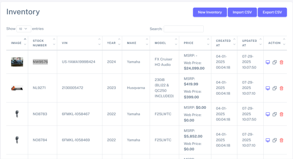Click the monitor view icon for NO8784
Screen dimensions: 293x159
point(268,140)
